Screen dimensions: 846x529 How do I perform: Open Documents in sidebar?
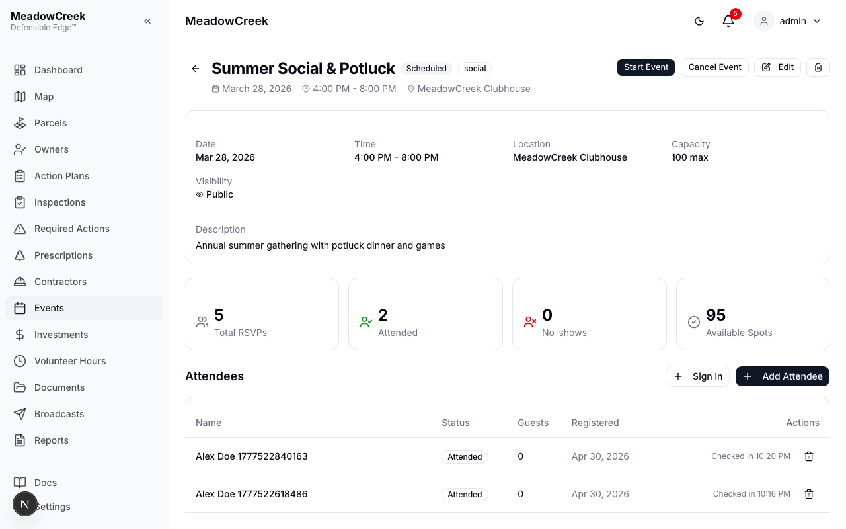tap(84, 387)
